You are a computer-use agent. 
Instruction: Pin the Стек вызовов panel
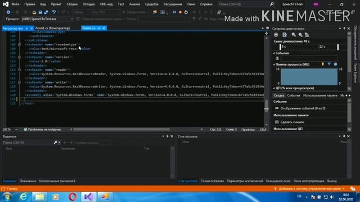tap(344, 136)
